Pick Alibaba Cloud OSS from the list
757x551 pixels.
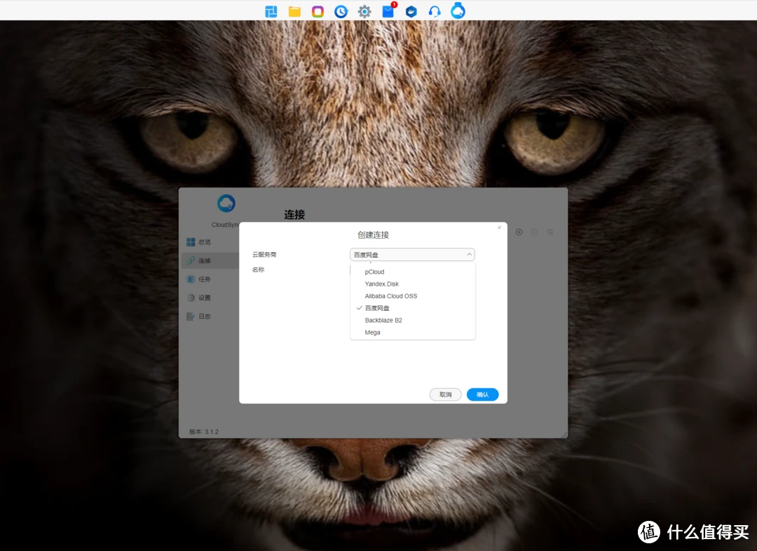click(x=390, y=296)
